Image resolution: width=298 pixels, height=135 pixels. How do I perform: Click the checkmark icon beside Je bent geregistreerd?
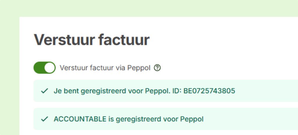coord(45,91)
